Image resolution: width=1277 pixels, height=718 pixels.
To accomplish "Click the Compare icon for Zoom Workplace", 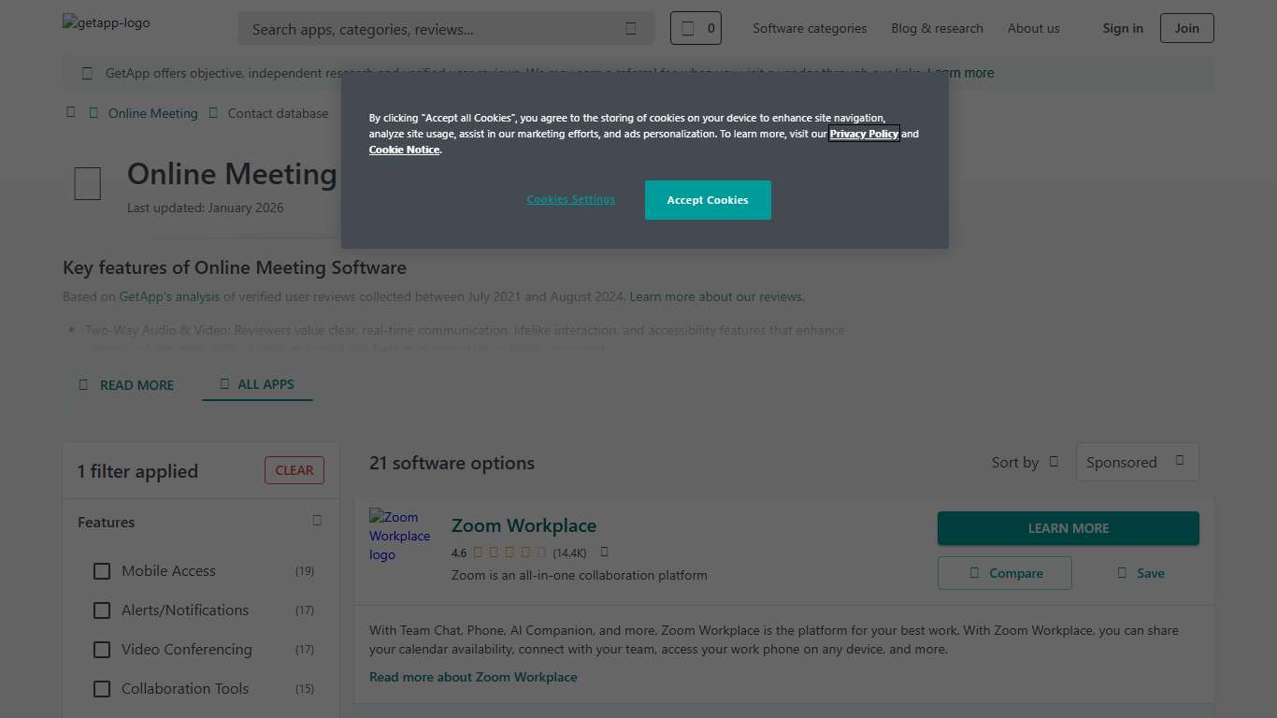I will pyautogui.click(x=975, y=572).
